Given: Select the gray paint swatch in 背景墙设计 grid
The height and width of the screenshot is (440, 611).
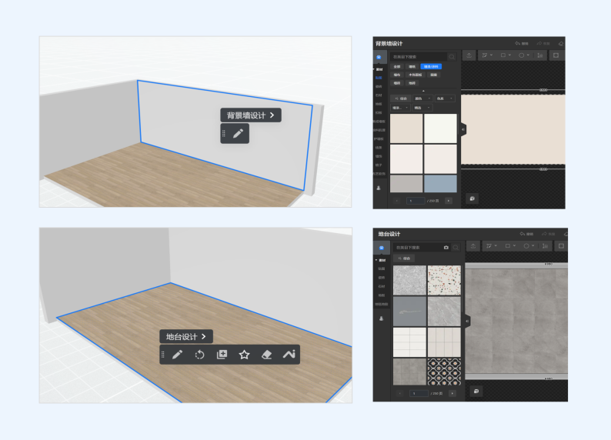Looking at the screenshot, I should (x=406, y=183).
